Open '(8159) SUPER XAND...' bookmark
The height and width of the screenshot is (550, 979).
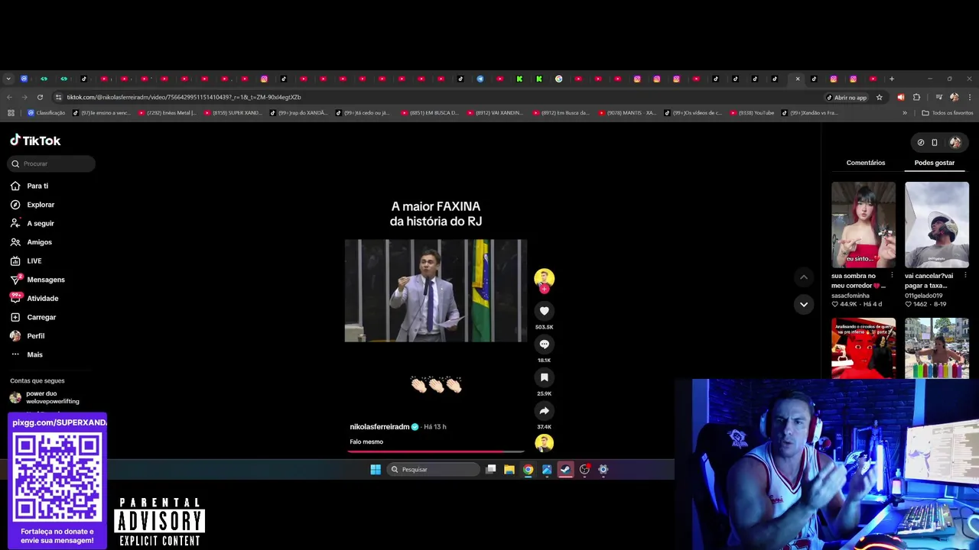point(233,113)
